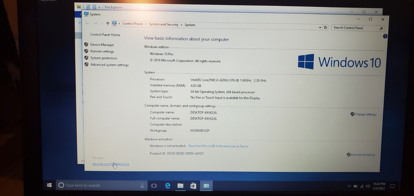
Task: Select System breadcrumb in address bar
Action: [x=190, y=25]
